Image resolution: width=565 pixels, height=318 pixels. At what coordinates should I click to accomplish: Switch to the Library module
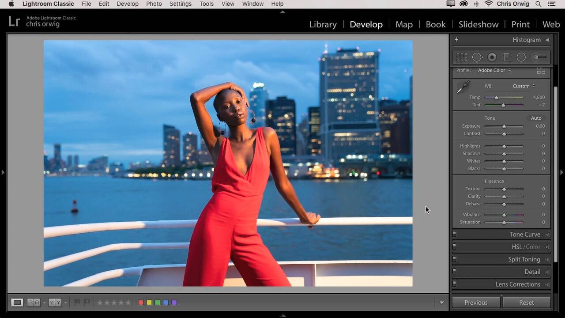[x=323, y=24]
